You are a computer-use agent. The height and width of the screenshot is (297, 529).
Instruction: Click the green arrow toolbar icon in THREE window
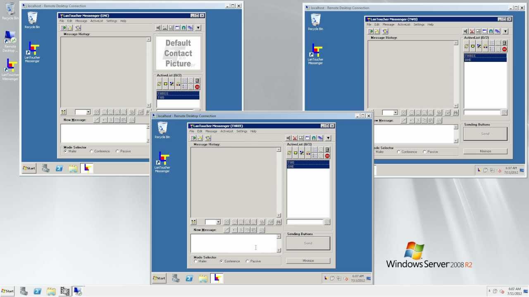tap(193, 138)
